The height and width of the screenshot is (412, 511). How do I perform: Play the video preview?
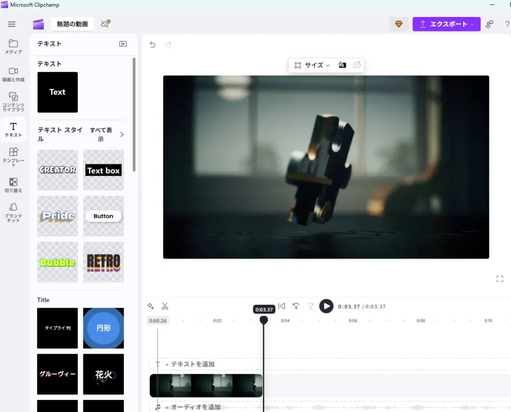coord(326,306)
